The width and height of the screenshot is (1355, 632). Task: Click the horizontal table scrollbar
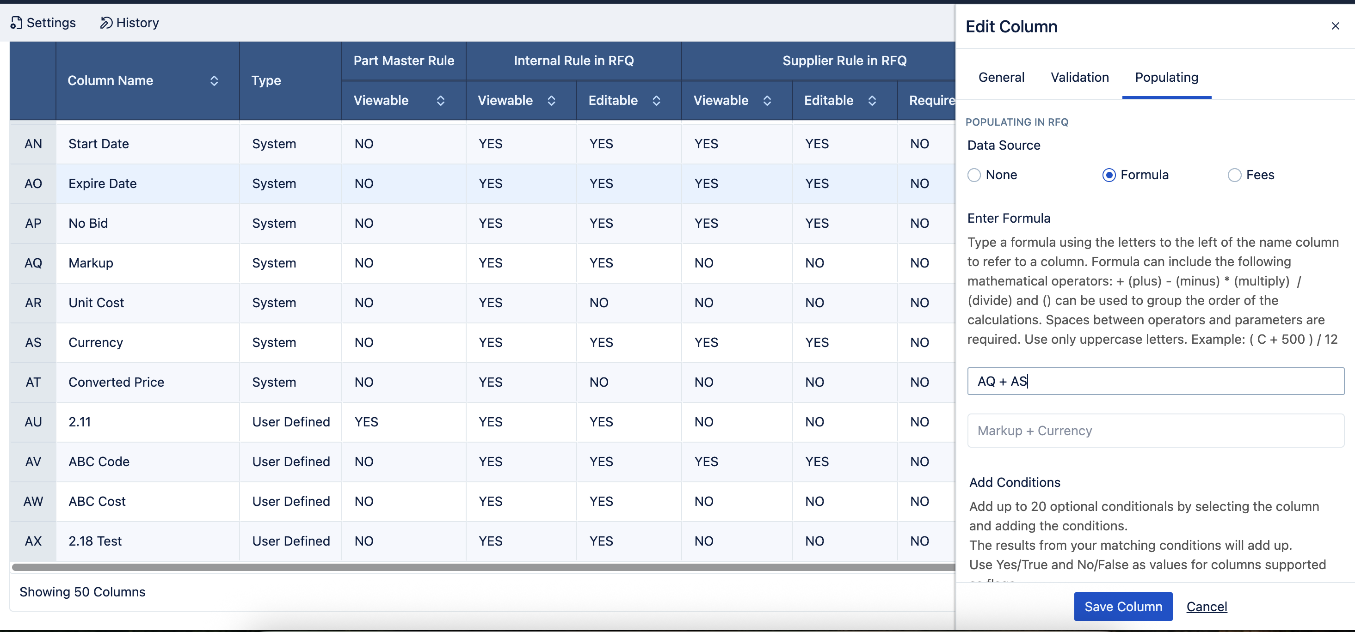474,567
